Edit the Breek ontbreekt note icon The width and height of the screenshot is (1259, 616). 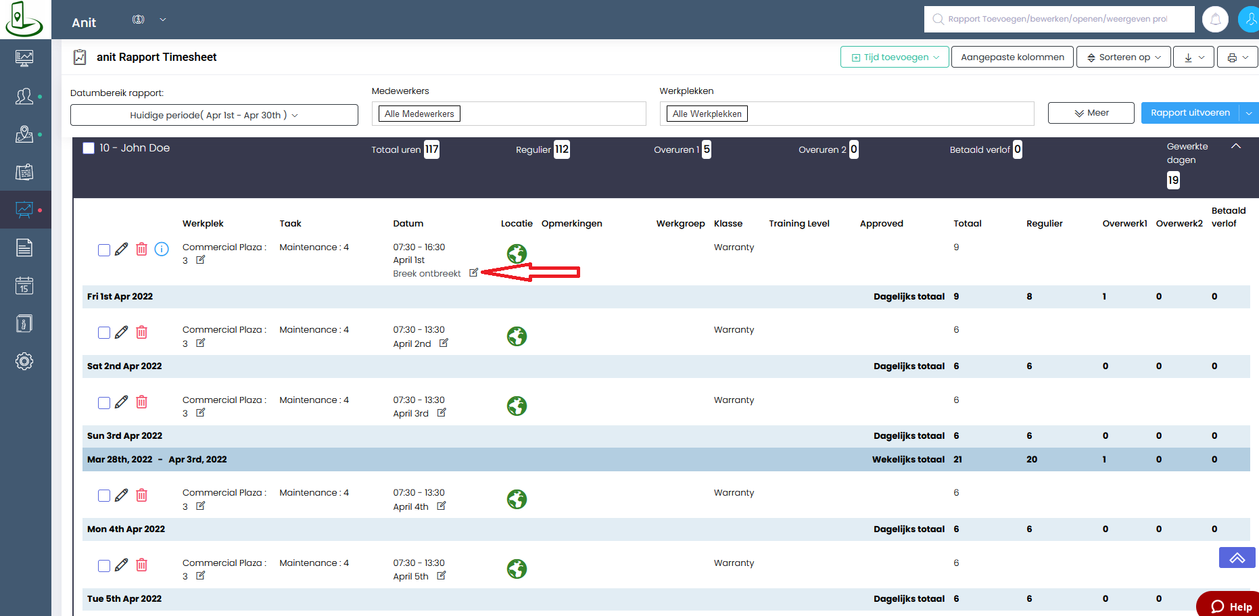tap(473, 273)
